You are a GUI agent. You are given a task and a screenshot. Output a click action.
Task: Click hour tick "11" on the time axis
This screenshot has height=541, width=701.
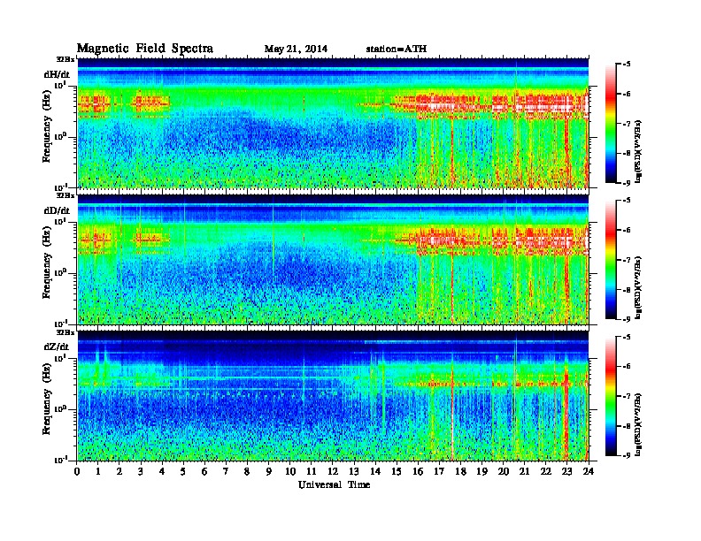point(312,471)
